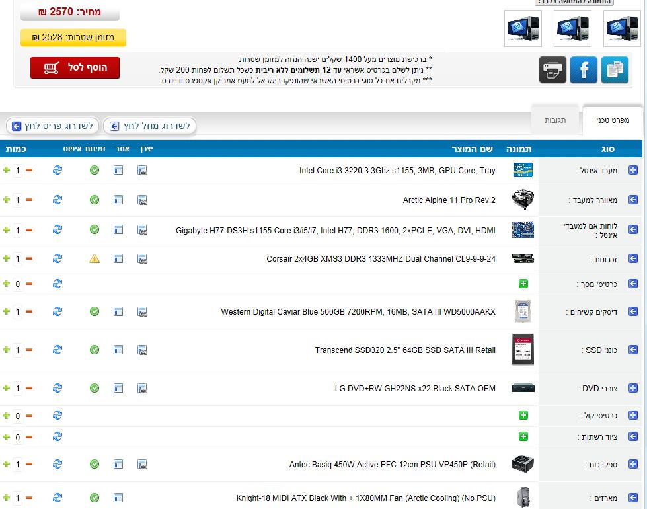Click the Facebook share icon
Screen dimensions: 647x509
click(584, 69)
